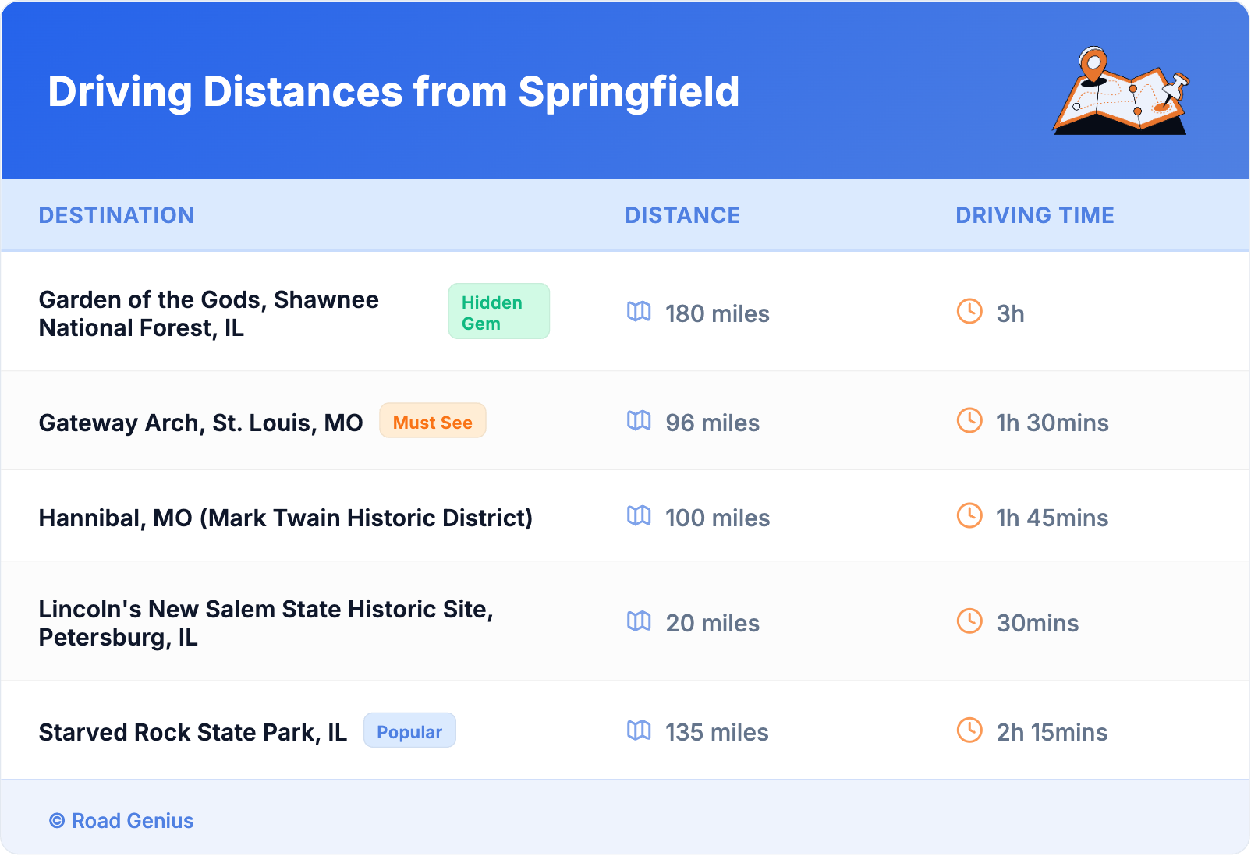Click the Destination column header
The height and width of the screenshot is (856, 1251).
(x=116, y=215)
